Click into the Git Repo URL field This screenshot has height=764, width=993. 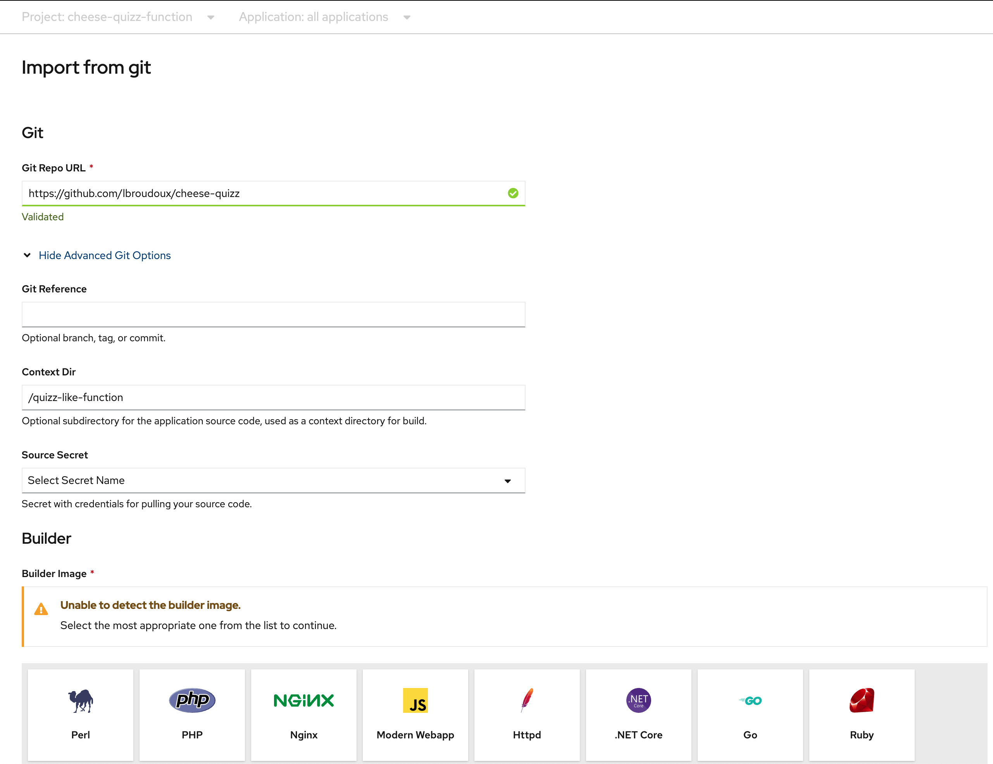coord(264,193)
